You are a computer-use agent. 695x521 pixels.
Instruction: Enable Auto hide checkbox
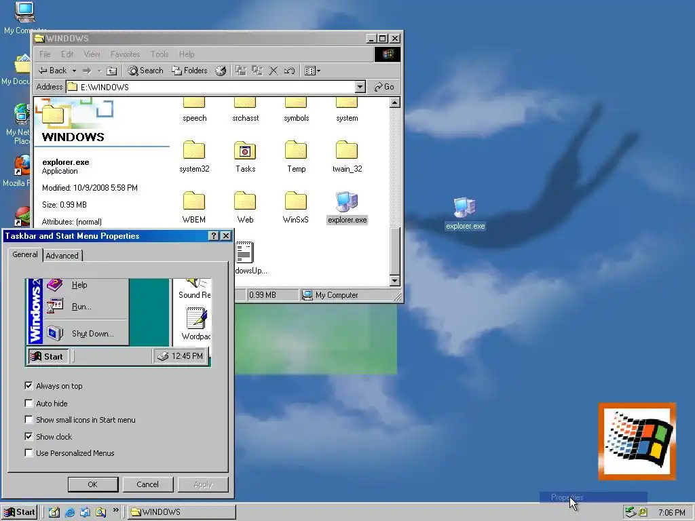(29, 403)
